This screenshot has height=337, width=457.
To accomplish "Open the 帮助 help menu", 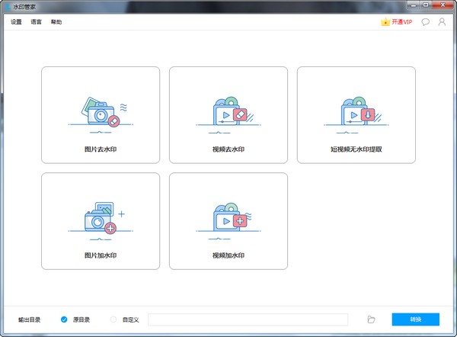I will [x=56, y=22].
